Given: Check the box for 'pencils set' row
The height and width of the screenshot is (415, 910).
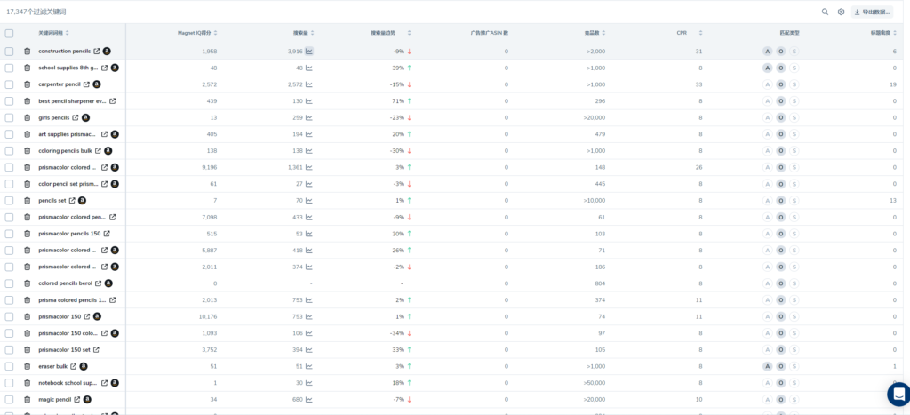Looking at the screenshot, I should click(x=9, y=201).
